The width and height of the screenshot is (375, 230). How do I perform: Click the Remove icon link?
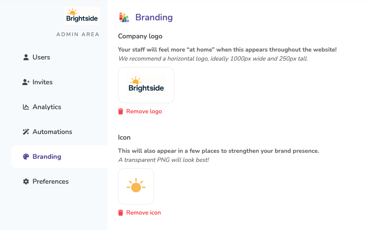[x=144, y=213]
